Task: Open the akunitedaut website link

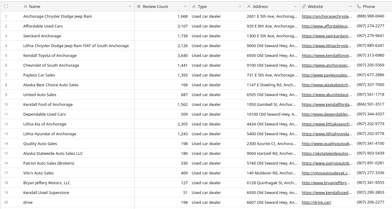Action: point(327,95)
